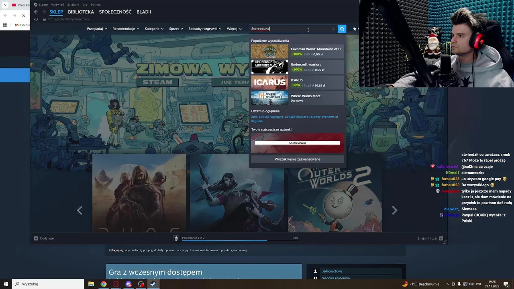514x289 pixels.
Task: Switch to the SPOŁECZNOŚĆ tab
Action: coord(115,12)
